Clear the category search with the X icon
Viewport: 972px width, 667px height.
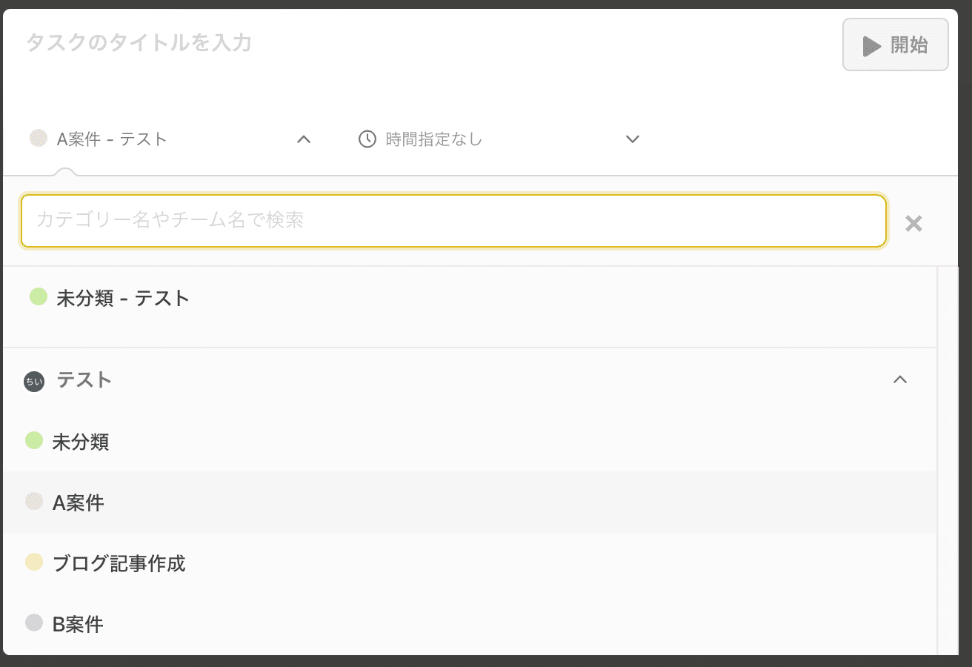(913, 224)
